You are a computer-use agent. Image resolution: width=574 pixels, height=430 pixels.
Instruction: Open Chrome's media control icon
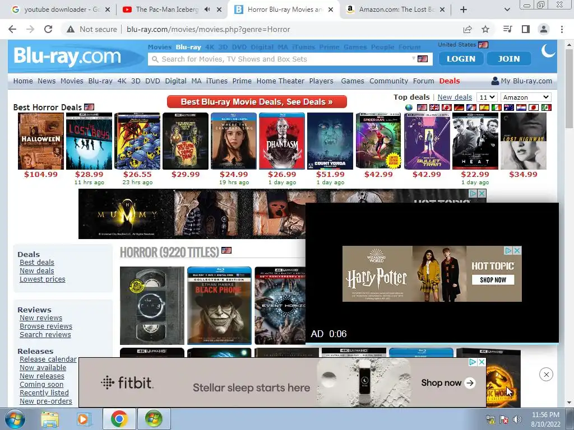508,29
